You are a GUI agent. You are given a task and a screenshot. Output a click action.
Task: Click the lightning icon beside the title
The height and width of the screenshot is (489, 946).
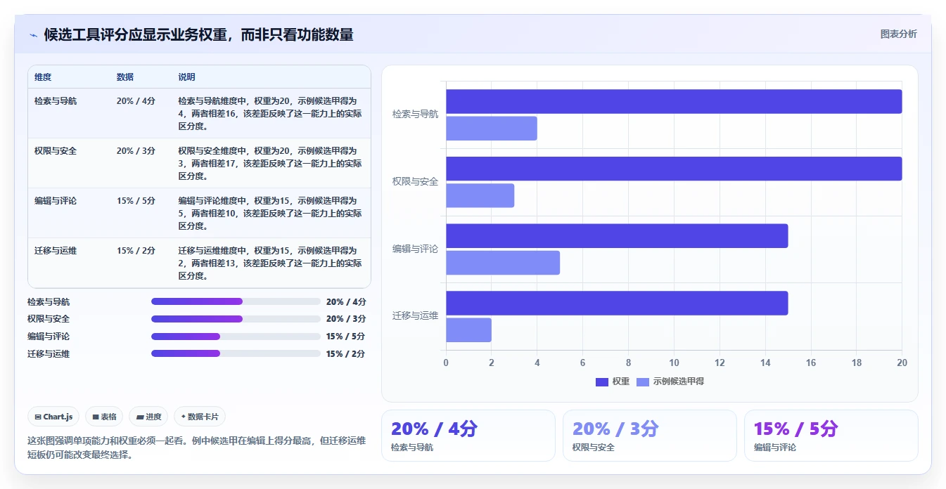tap(33, 35)
